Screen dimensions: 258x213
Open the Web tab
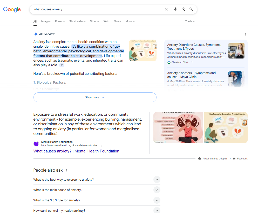point(106,21)
